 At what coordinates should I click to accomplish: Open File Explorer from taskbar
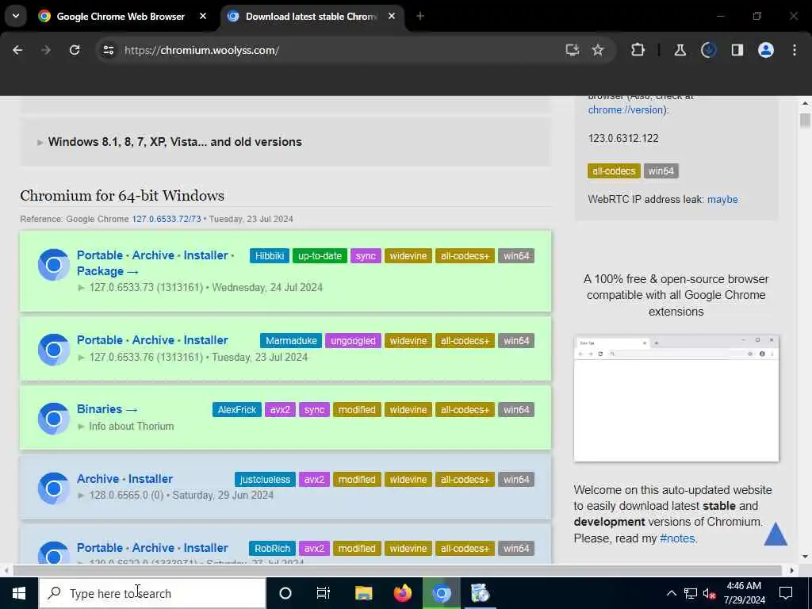pyautogui.click(x=363, y=593)
